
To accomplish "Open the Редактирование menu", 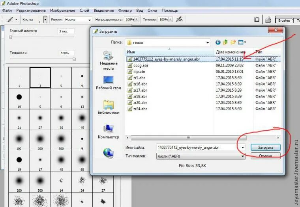I will [x=31, y=11].
